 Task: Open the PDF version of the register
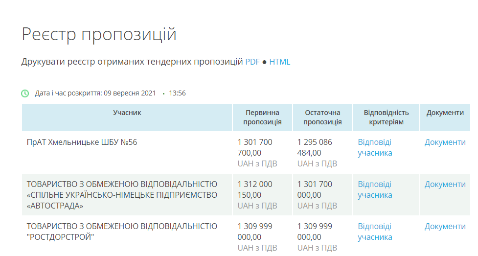point(252,62)
